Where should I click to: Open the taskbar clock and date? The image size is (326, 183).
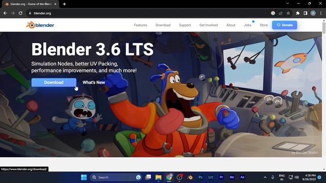pyautogui.click(x=309, y=177)
